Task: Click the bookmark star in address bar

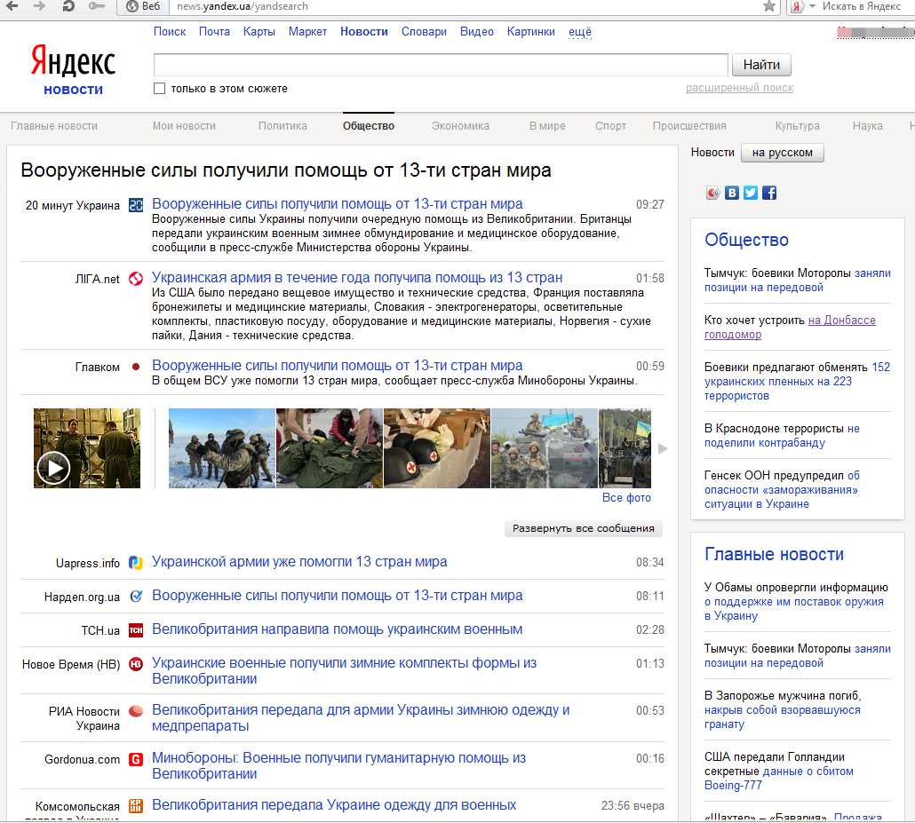Action: pyautogui.click(x=769, y=6)
